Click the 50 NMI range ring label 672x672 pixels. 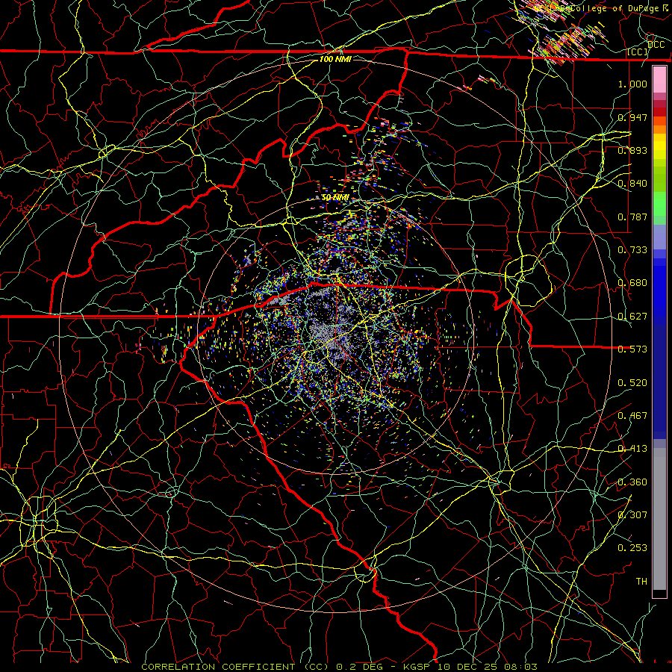pos(335,198)
